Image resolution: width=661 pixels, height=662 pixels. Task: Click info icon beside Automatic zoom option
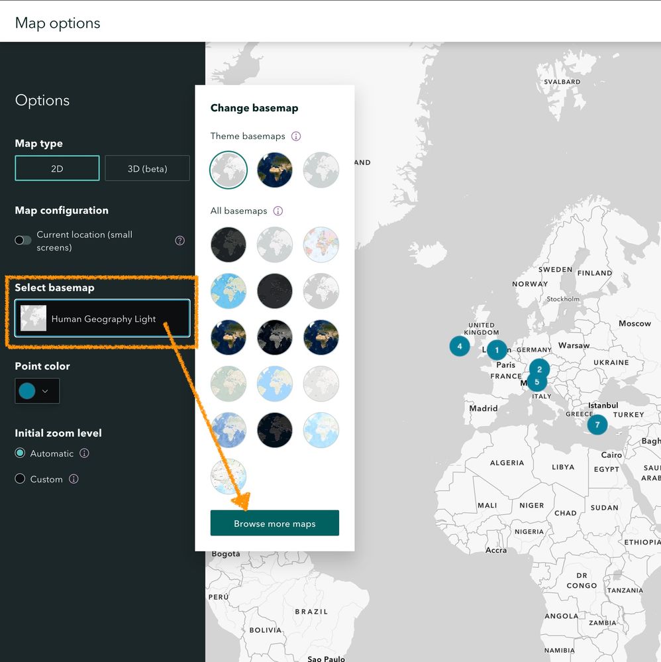pos(84,453)
